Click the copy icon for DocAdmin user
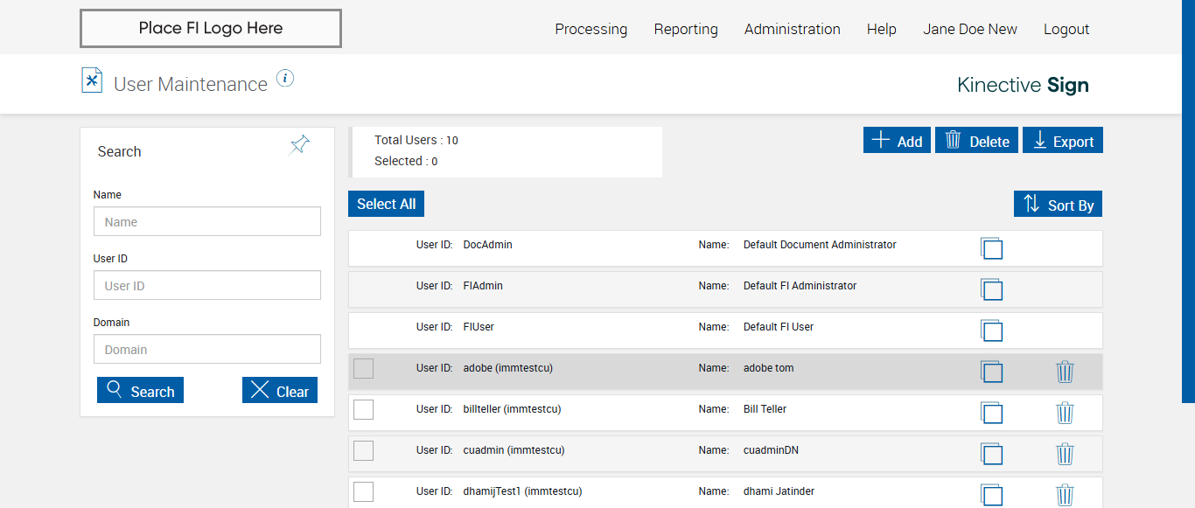This screenshot has width=1195, height=508. pyautogui.click(x=991, y=248)
